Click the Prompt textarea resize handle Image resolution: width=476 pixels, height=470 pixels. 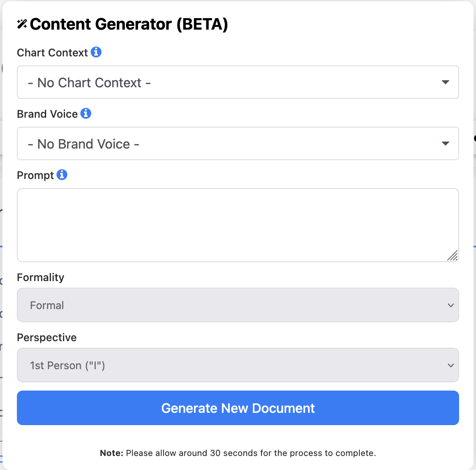(x=453, y=256)
